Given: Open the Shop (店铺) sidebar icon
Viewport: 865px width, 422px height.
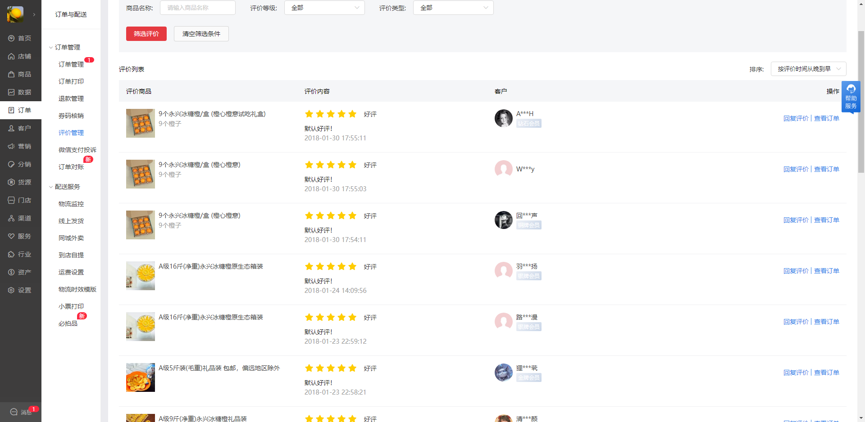Looking at the screenshot, I should 12,56.
